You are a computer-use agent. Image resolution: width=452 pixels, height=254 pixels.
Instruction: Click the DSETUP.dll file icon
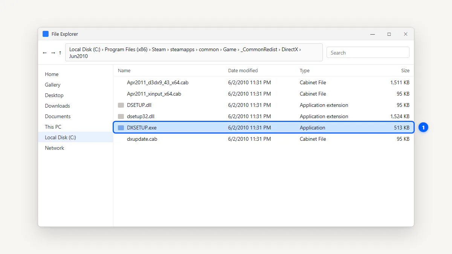click(121, 105)
